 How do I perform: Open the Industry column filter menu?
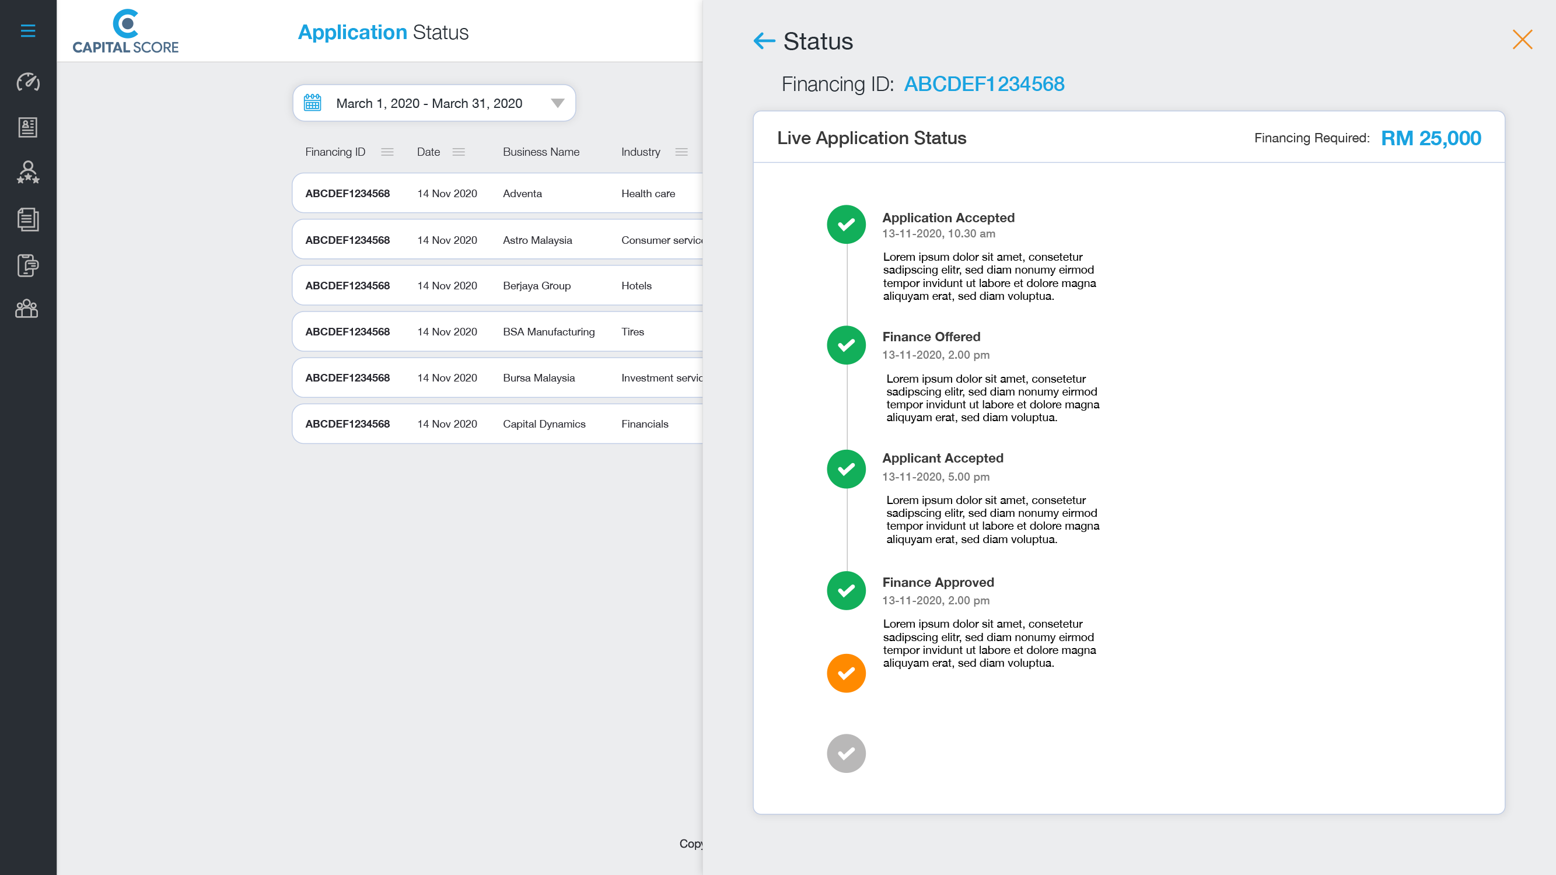coord(681,152)
